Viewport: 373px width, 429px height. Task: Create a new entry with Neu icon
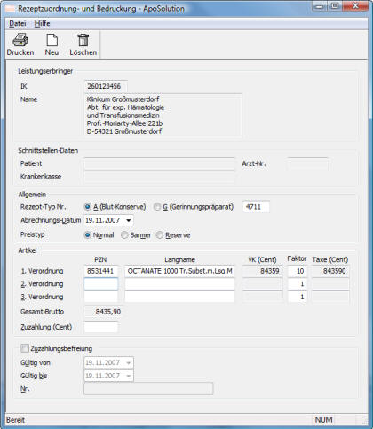pyautogui.click(x=52, y=40)
